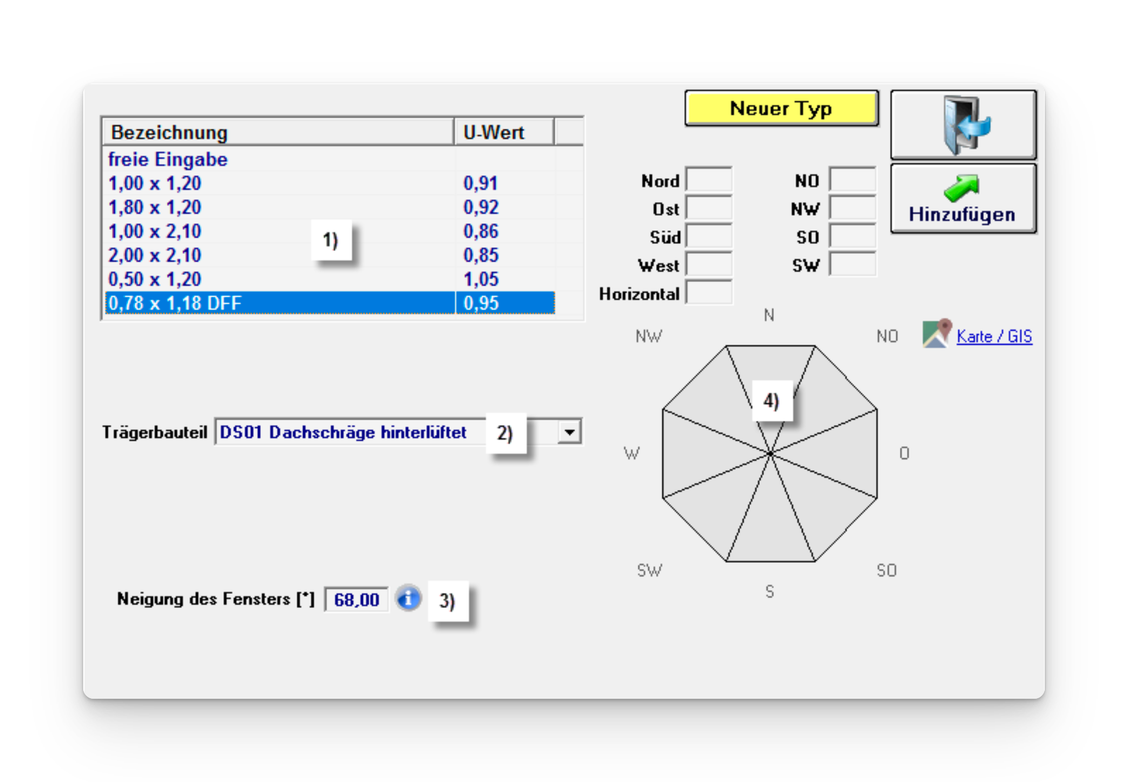Click the NO orientation input field
1128x782 pixels.
[x=852, y=180]
